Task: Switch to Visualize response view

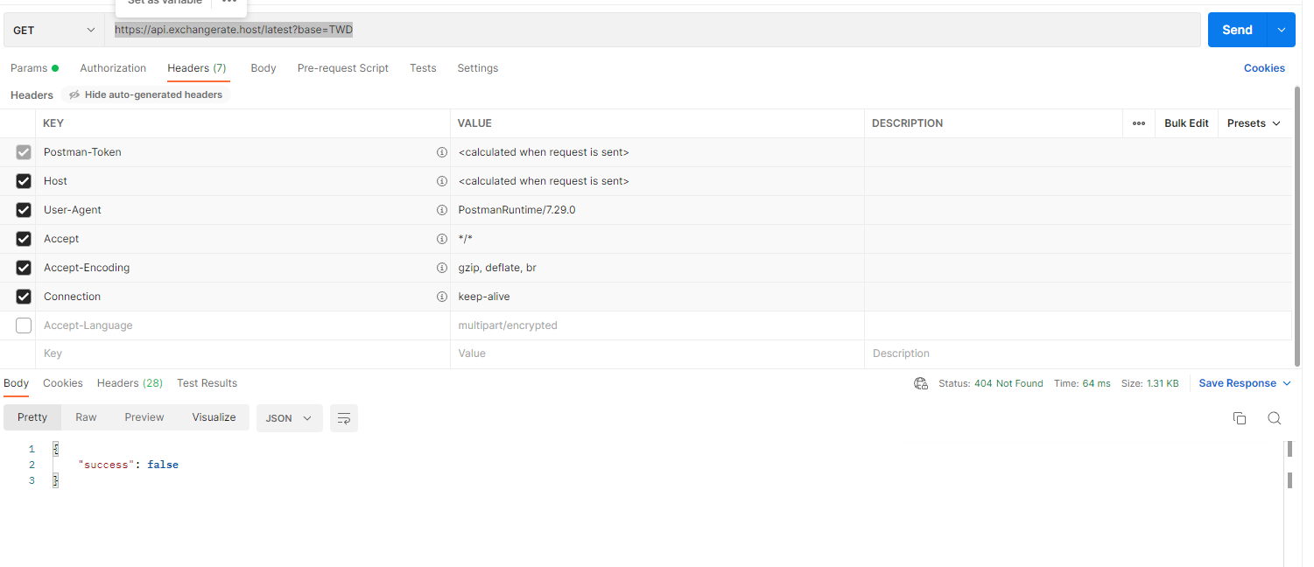Action: click(x=214, y=417)
